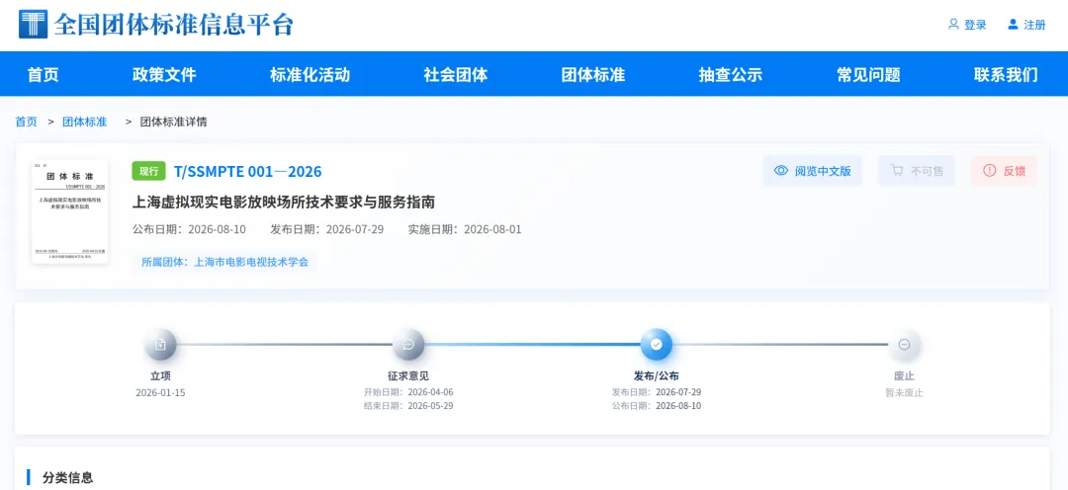
Task: Open the 首页 navigation menu item
Action: click(43, 75)
